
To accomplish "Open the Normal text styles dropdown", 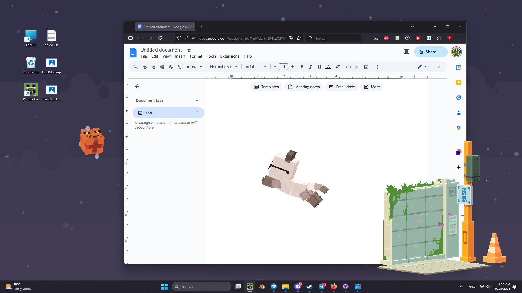I will pyautogui.click(x=223, y=67).
